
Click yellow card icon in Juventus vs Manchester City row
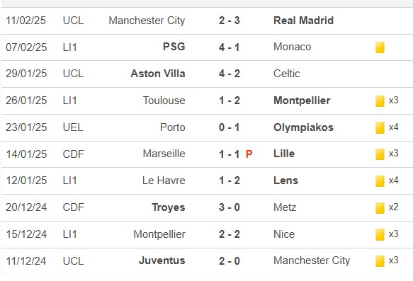tap(380, 261)
